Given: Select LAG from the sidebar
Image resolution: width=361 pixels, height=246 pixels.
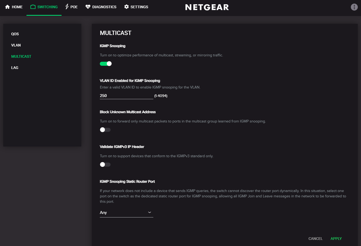Looking at the screenshot, I should [x=14, y=68].
